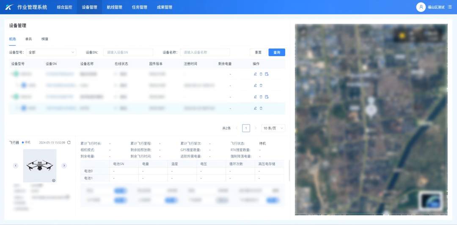The image size is (457, 225).
Task: Show previous aircraft image with left arrow
Action: click(16, 165)
